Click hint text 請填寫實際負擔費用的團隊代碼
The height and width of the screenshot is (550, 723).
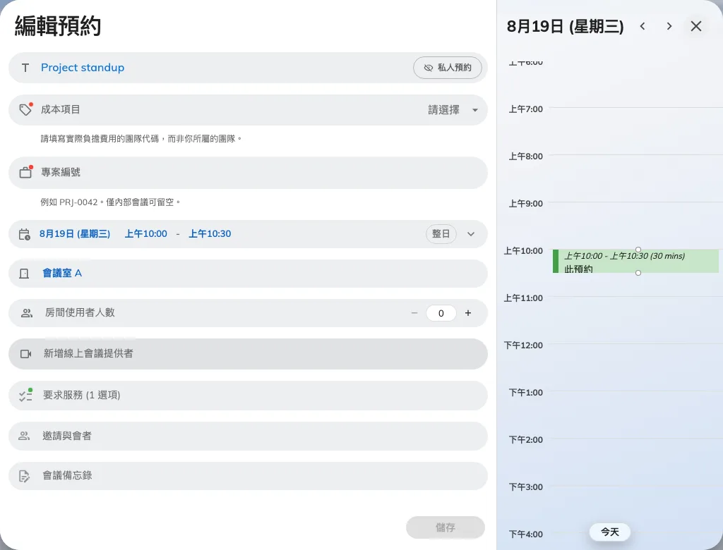(x=141, y=139)
